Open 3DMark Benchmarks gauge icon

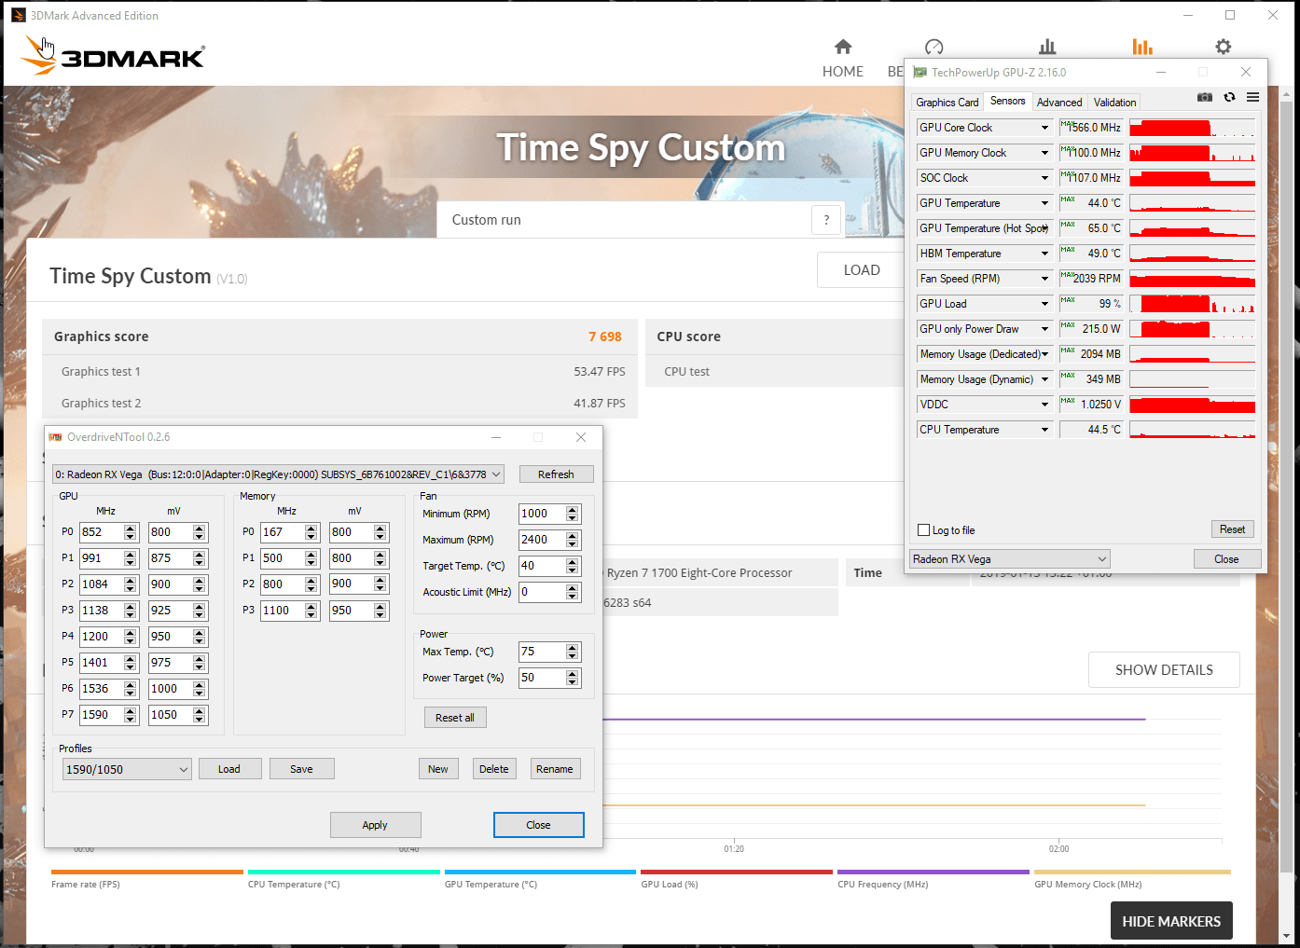[x=934, y=47]
